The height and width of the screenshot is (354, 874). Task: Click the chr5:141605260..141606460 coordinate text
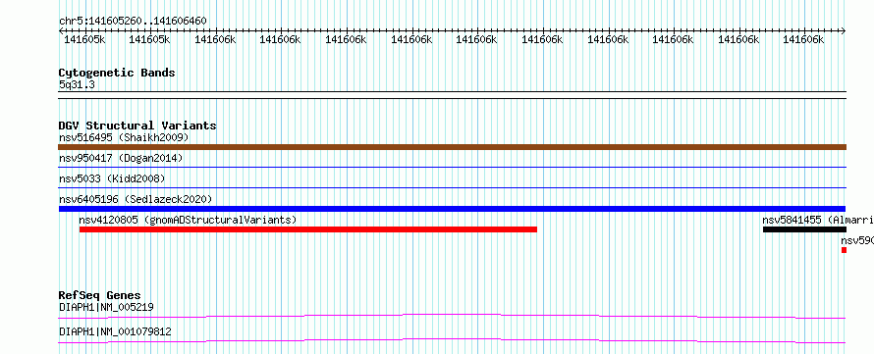(x=133, y=22)
